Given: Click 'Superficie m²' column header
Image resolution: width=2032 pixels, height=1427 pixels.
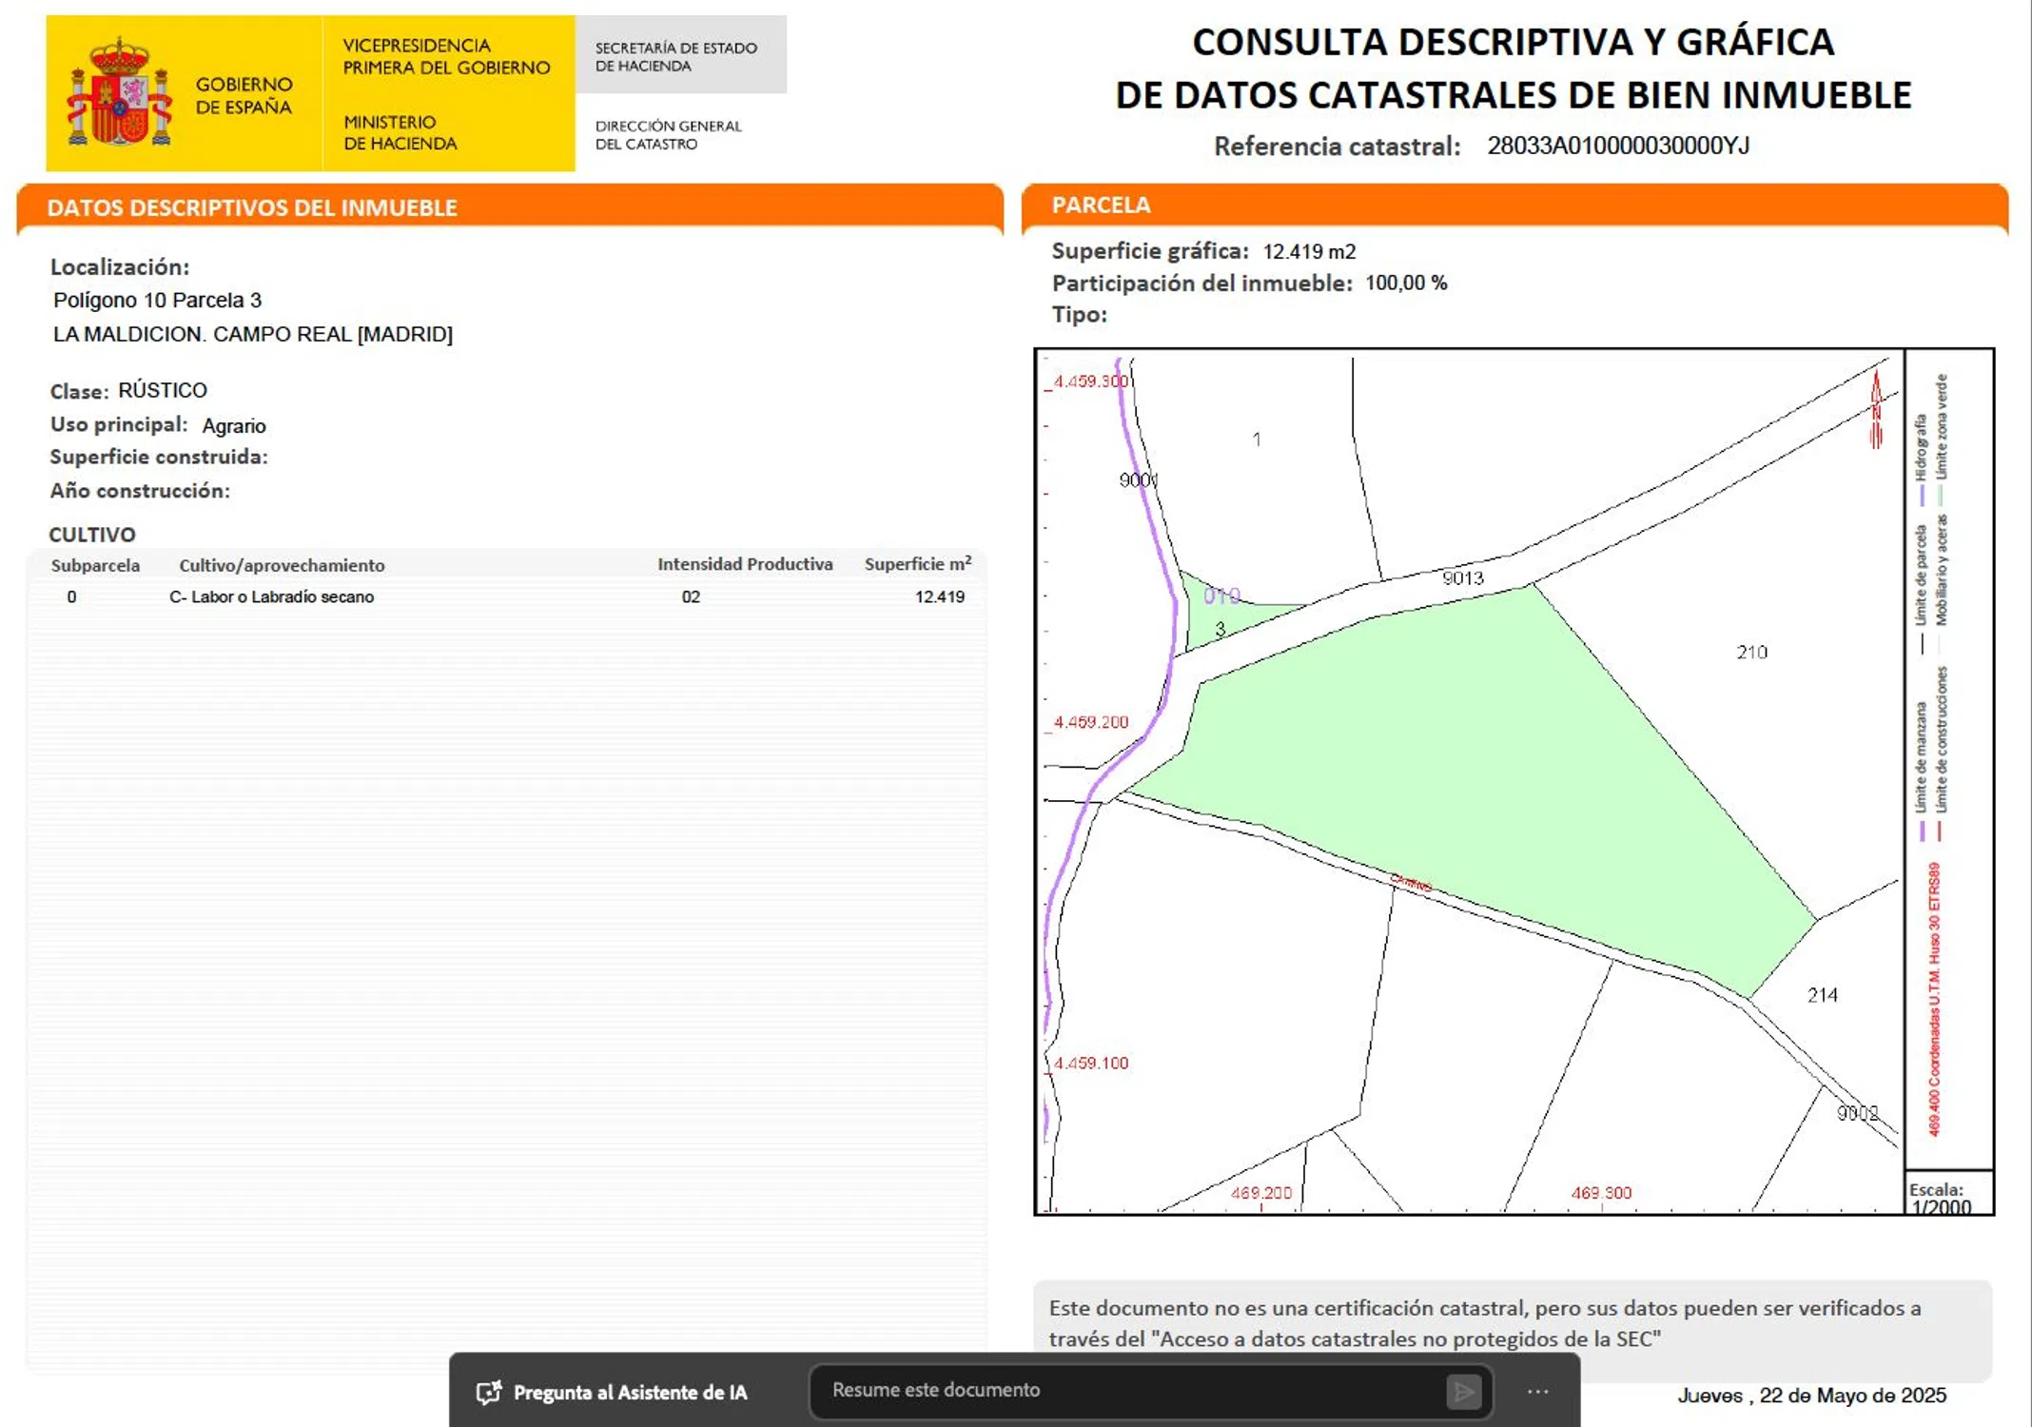Looking at the screenshot, I should click(918, 563).
